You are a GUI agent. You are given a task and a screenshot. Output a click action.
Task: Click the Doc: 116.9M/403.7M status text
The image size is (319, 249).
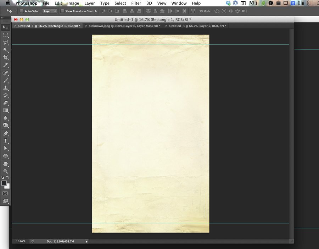click(60, 242)
